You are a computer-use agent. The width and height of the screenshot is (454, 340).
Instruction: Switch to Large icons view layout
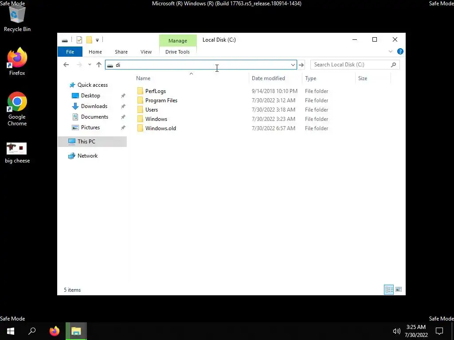point(399,290)
